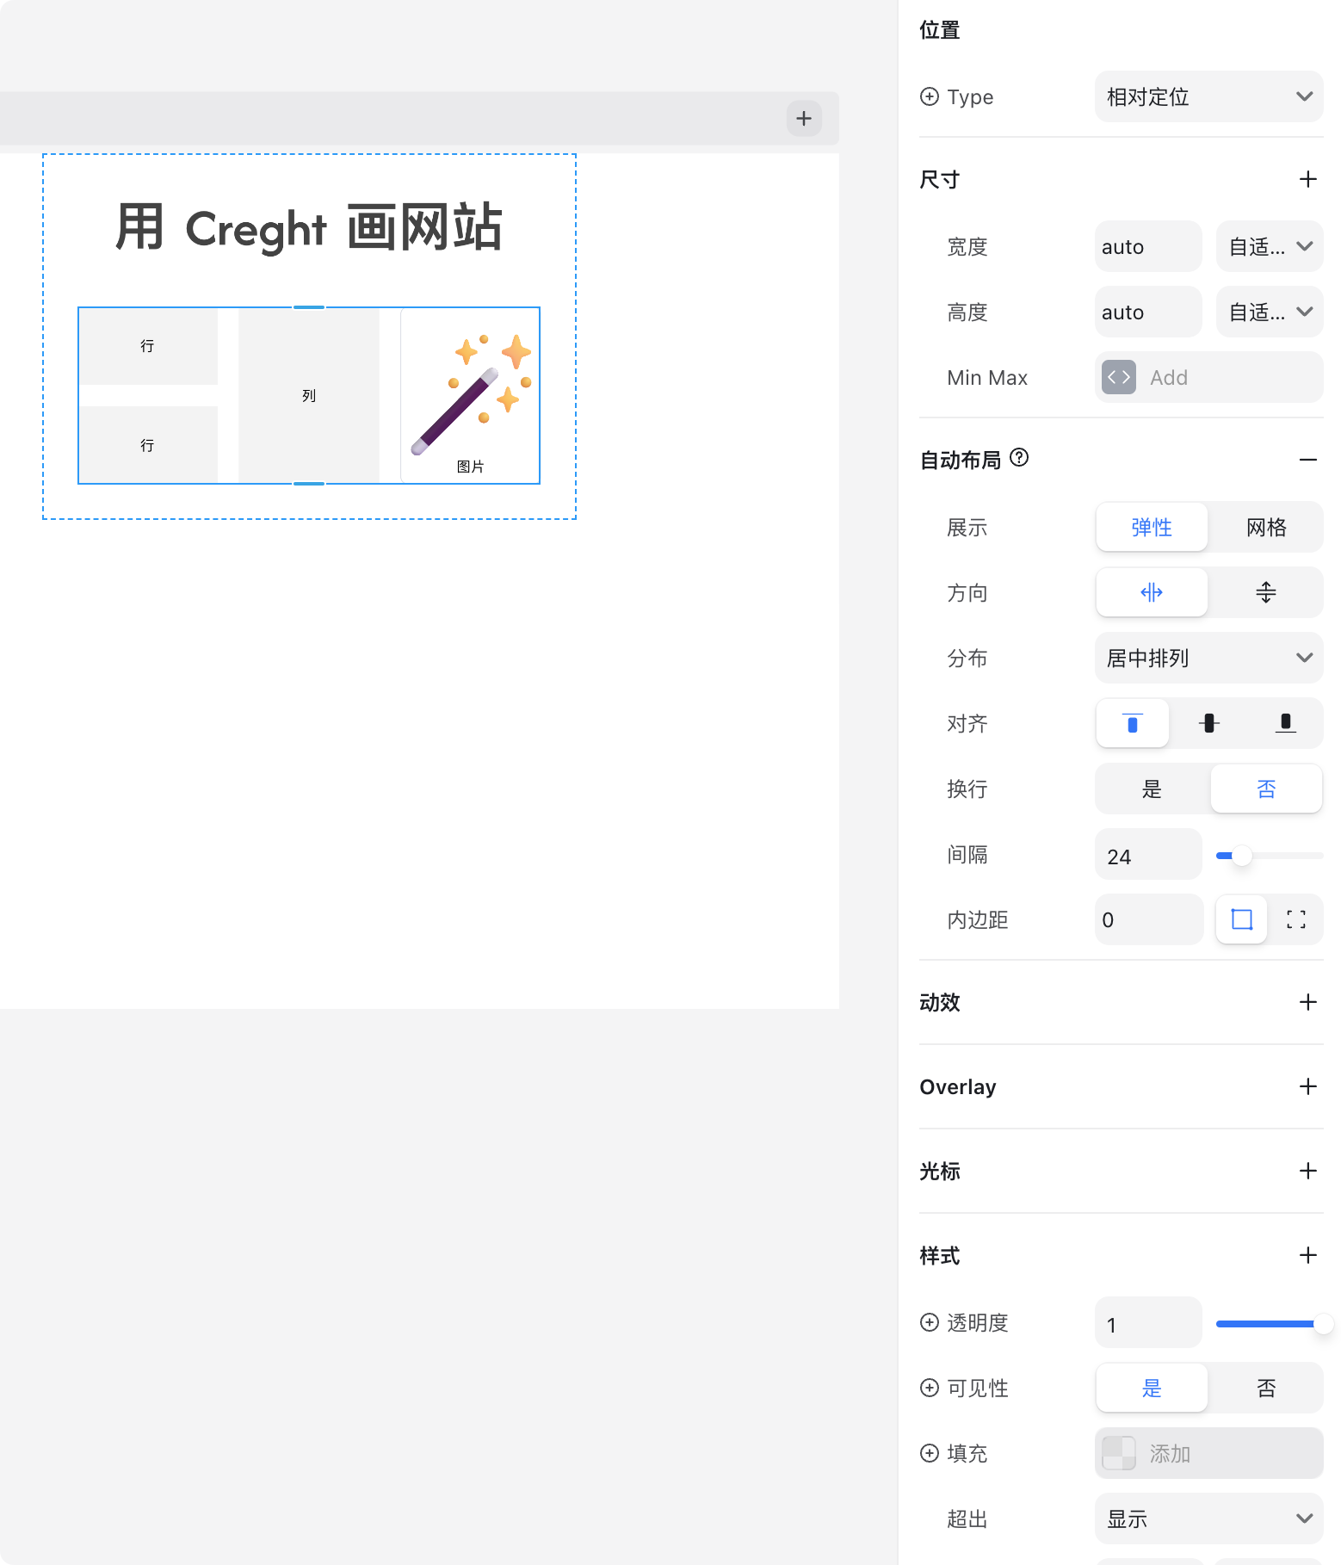Open the 相对定位 position type dropdown

point(1208,96)
